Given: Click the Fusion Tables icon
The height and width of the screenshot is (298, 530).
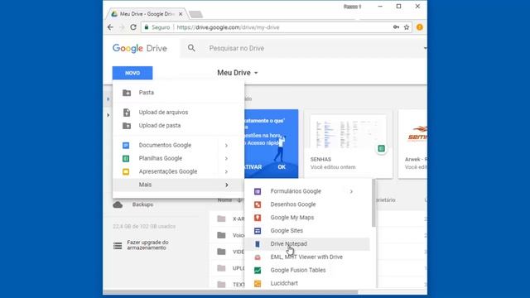Looking at the screenshot, I should click(258, 271).
